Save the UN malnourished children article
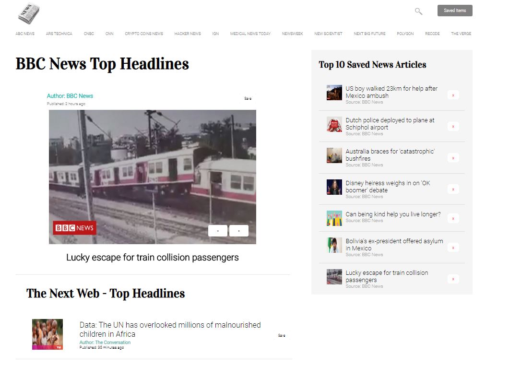The height and width of the screenshot is (366, 521). click(x=282, y=335)
